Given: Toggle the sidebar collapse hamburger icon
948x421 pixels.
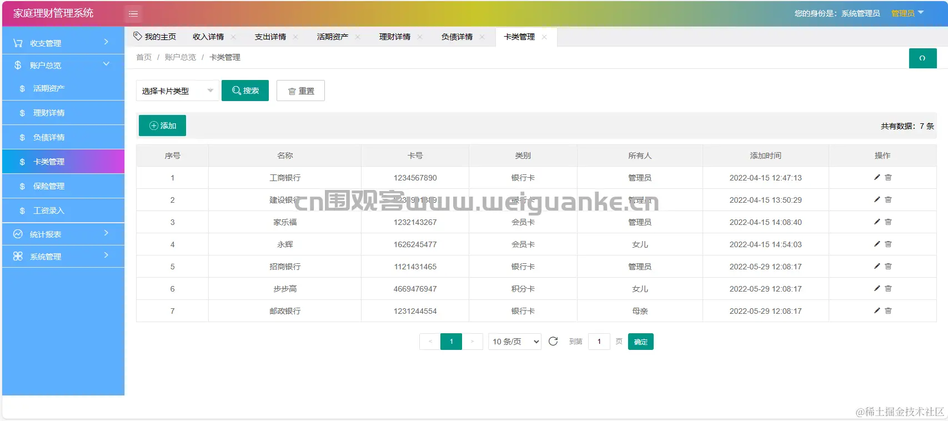Looking at the screenshot, I should pos(133,13).
